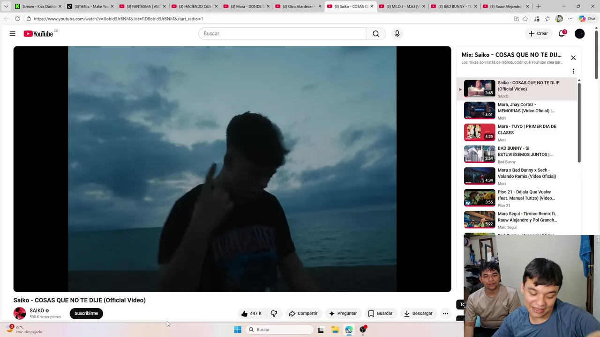The image size is (600, 337).
Task: Play BAD BUNNY - SI ESTUVIÉSEMOS JUNTOS thumbnail
Action: (x=480, y=154)
